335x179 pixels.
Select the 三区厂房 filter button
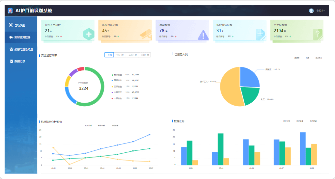tap(145, 55)
